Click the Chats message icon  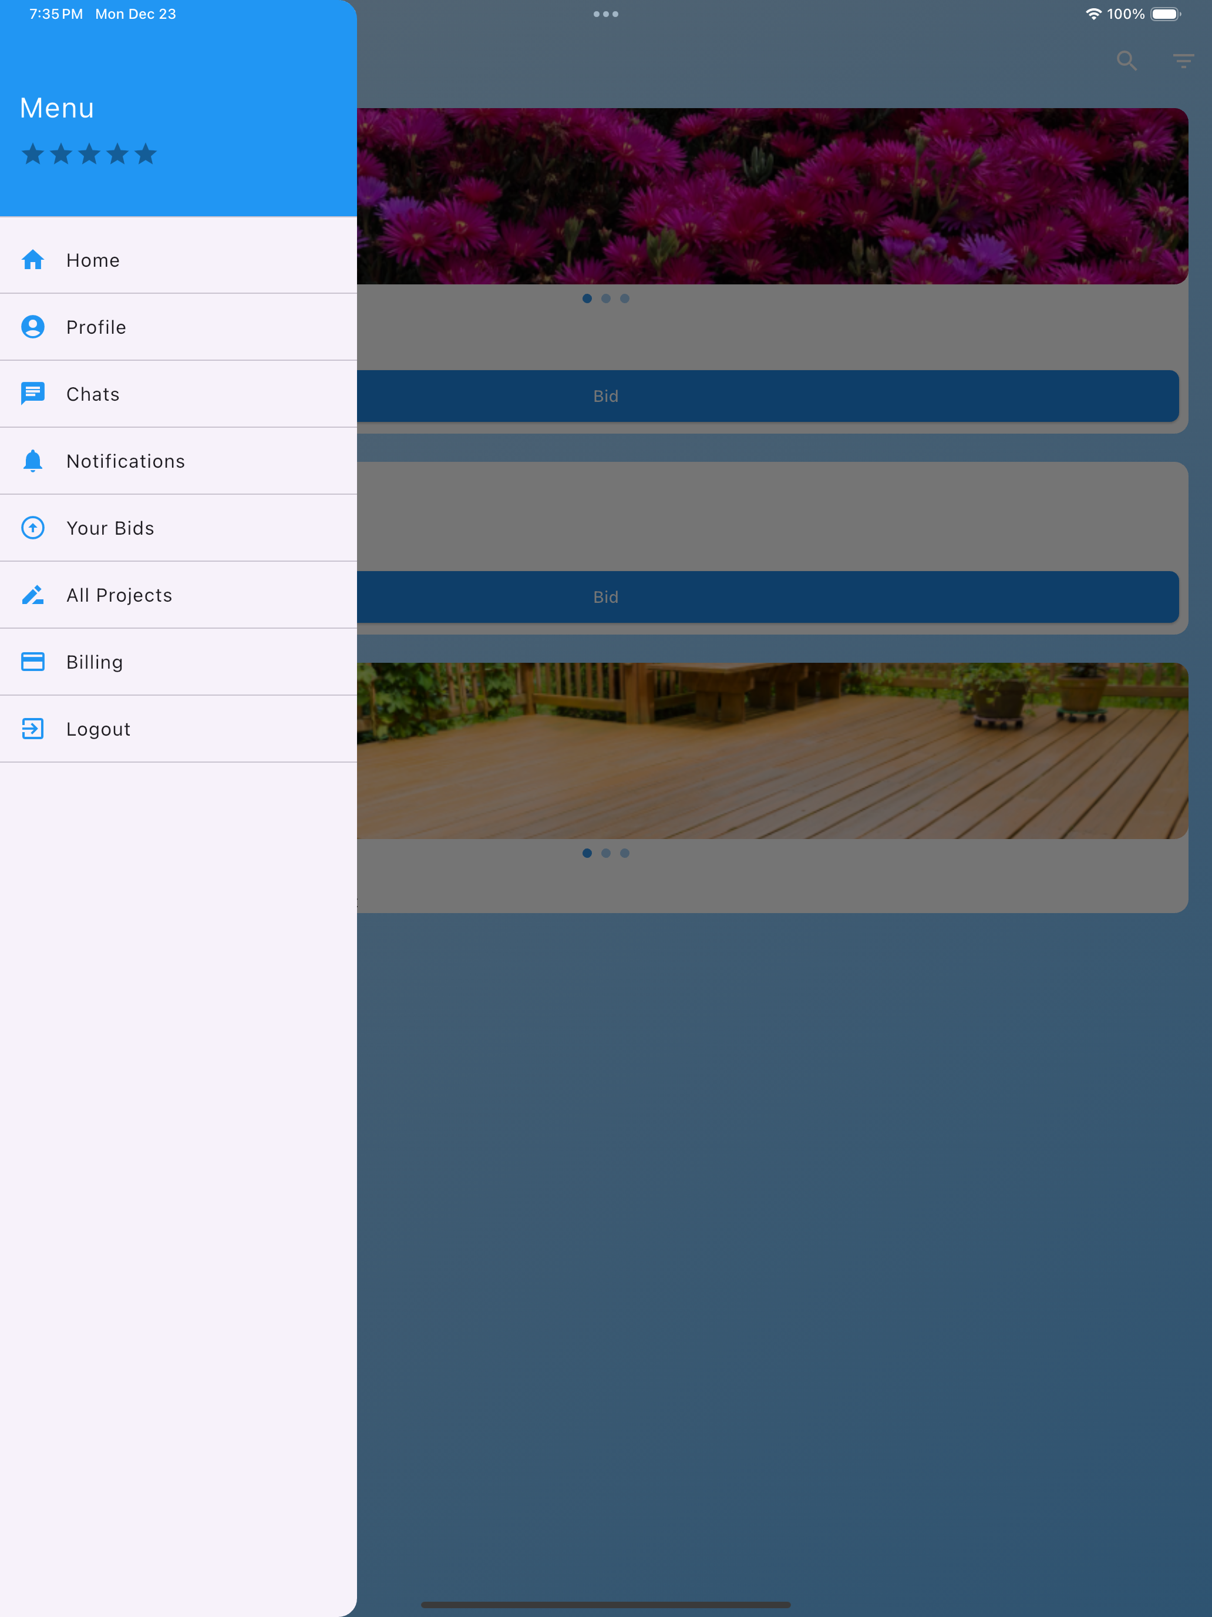(x=33, y=394)
